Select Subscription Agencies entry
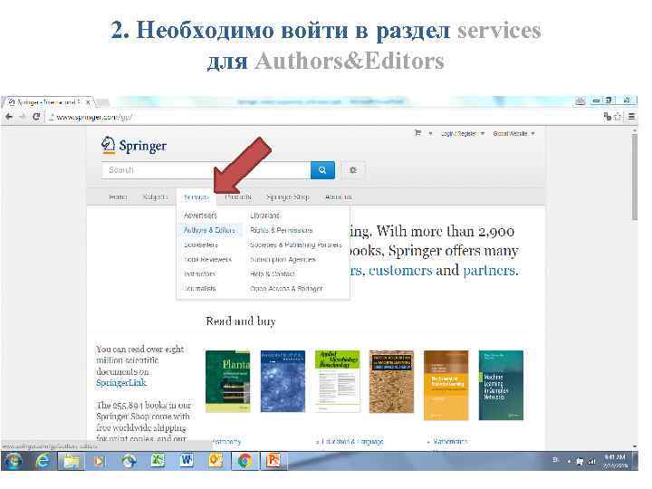The image size is (652, 489). click(x=283, y=259)
